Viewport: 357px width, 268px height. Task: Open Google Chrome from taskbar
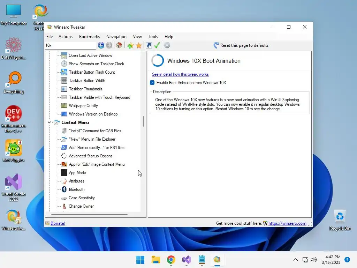point(171,260)
